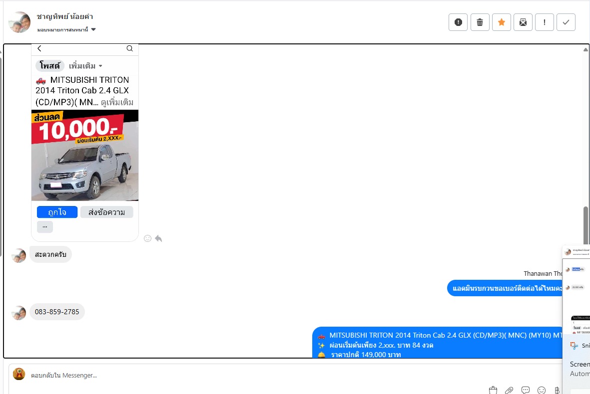Select MITSUBISHI TRITON details blue message
Image resolution: width=590 pixels, height=394 pixels.
point(437,343)
